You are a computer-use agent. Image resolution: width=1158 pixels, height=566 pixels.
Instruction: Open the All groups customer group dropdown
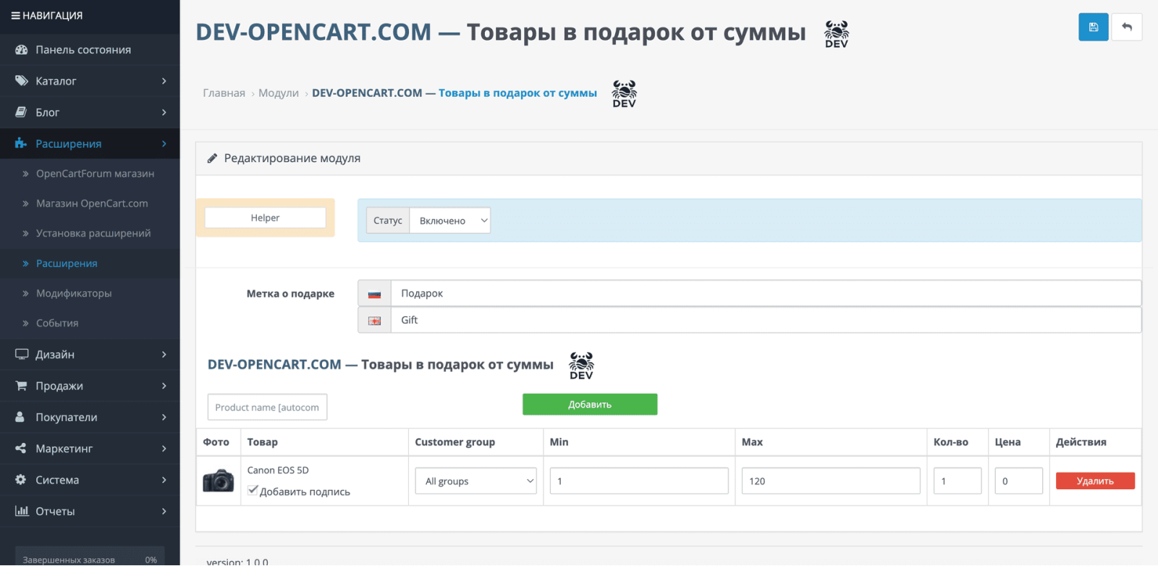click(x=476, y=481)
